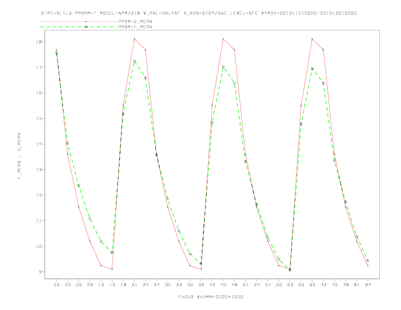Viewport: 401px width, 310px height.
Task: Click the plus marker in the O_MEAN legend
Action: click(86, 21)
